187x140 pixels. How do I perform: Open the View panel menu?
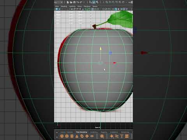click(57, 6)
